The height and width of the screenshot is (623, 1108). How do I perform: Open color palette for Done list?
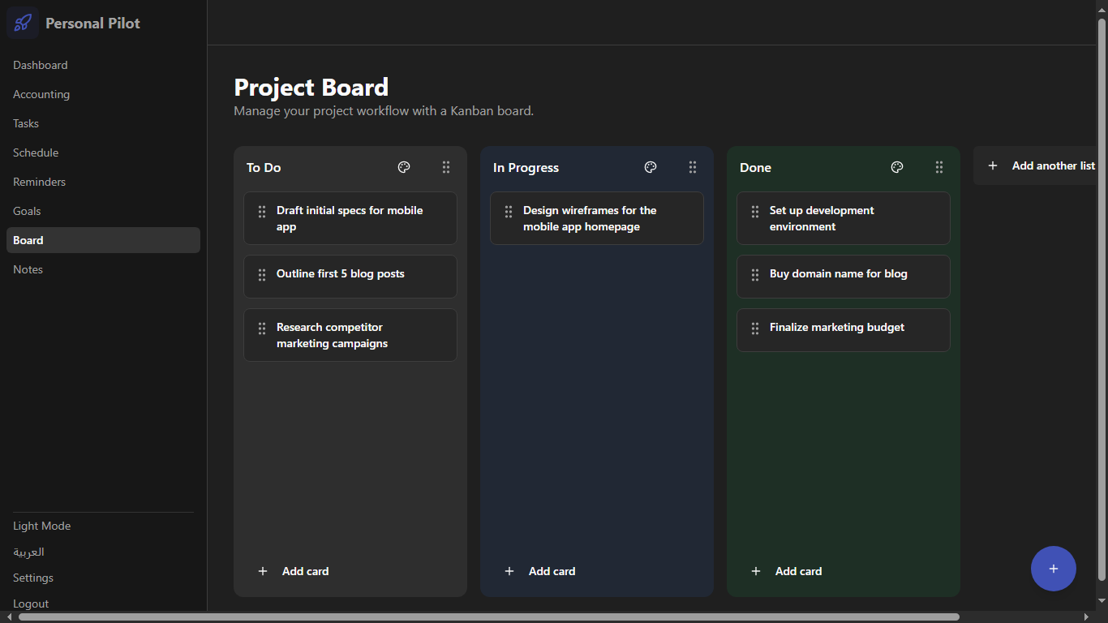point(897,167)
